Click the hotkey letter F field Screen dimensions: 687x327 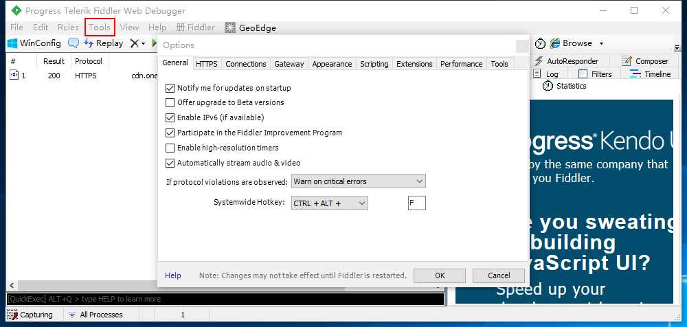(x=417, y=203)
